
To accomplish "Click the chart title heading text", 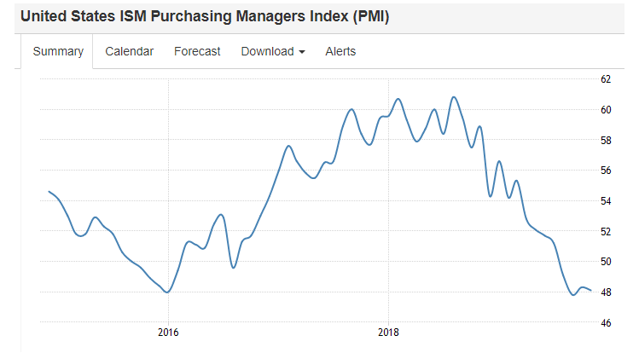I will (205, 16).
